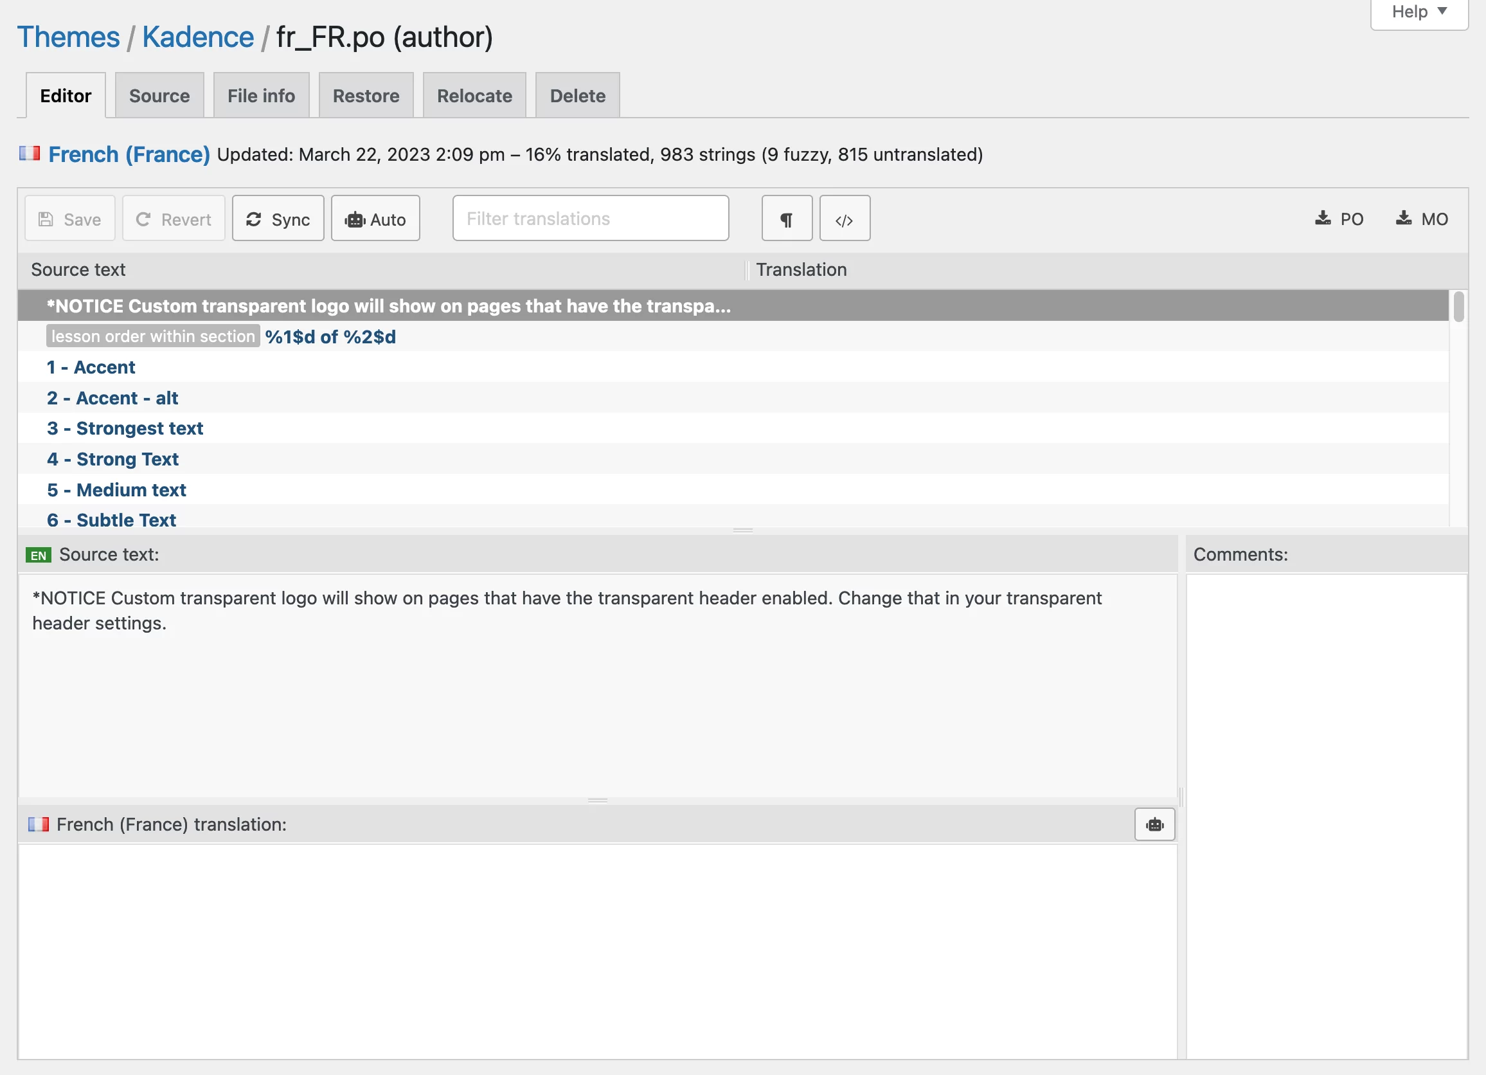This screenshot has height=1075, width=1486.
Task: Go to Themes breadcrumb link
Action: pos(68,37)
